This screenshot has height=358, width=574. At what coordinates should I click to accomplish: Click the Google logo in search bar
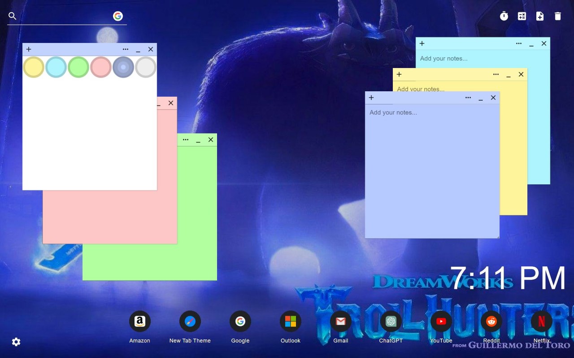coord(118,16)
